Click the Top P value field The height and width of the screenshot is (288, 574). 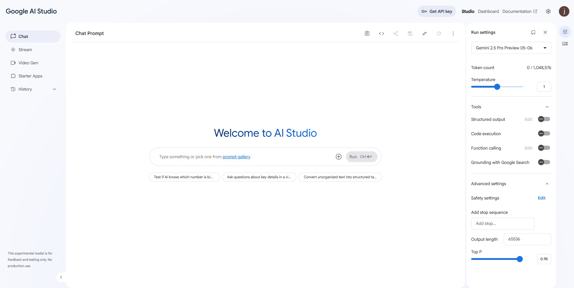[544, 259]
